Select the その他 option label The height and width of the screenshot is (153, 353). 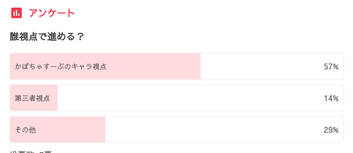[25, 130]
